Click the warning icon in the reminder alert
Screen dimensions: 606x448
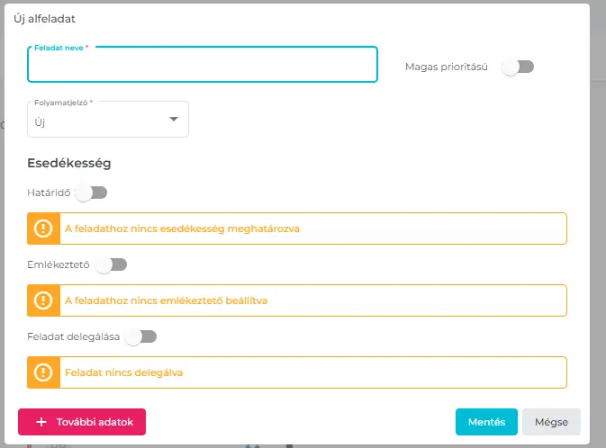(x=43, y=300)
